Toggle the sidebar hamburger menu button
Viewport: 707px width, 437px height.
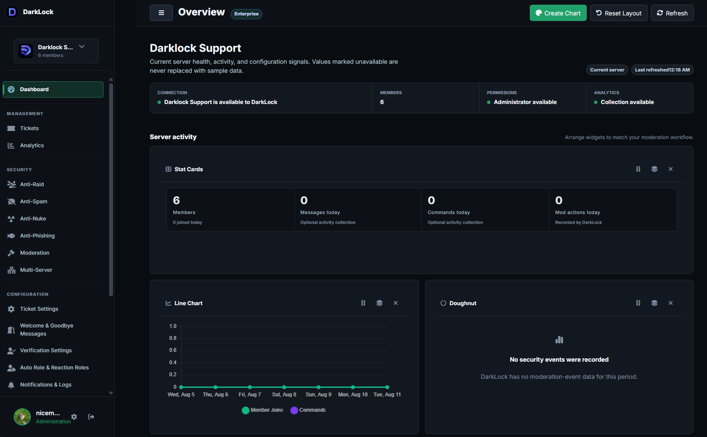pyautogui.click(x=161, y=13)
